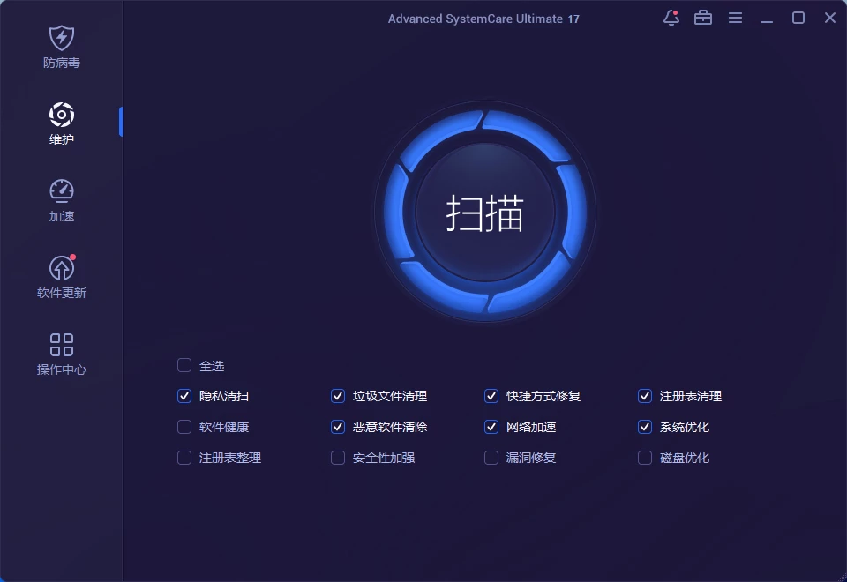
Task: Minimize the Advanced SystemCare window
Action: [x=767, y=18]
